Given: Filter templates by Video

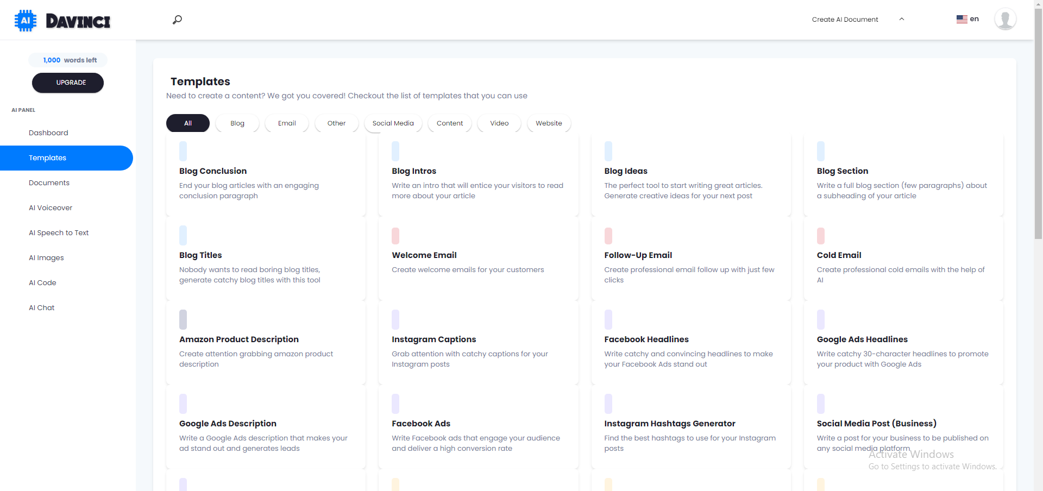Looking at the screenshot, I should pyautogui.click(x=499, y=123).
